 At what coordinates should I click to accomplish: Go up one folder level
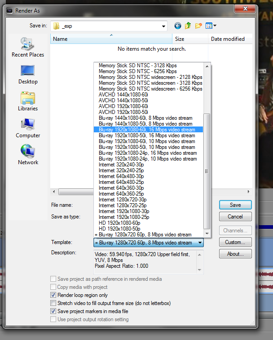[x=188, y=26]
